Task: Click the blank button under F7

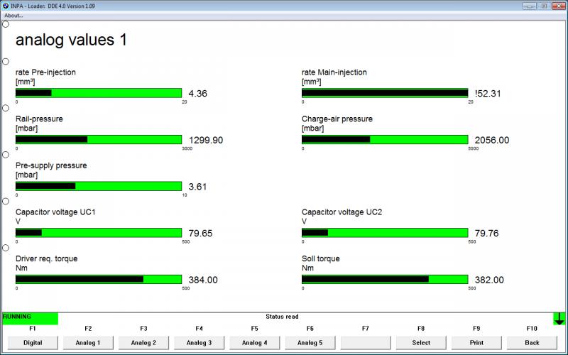Action: [x=365, y=342]
